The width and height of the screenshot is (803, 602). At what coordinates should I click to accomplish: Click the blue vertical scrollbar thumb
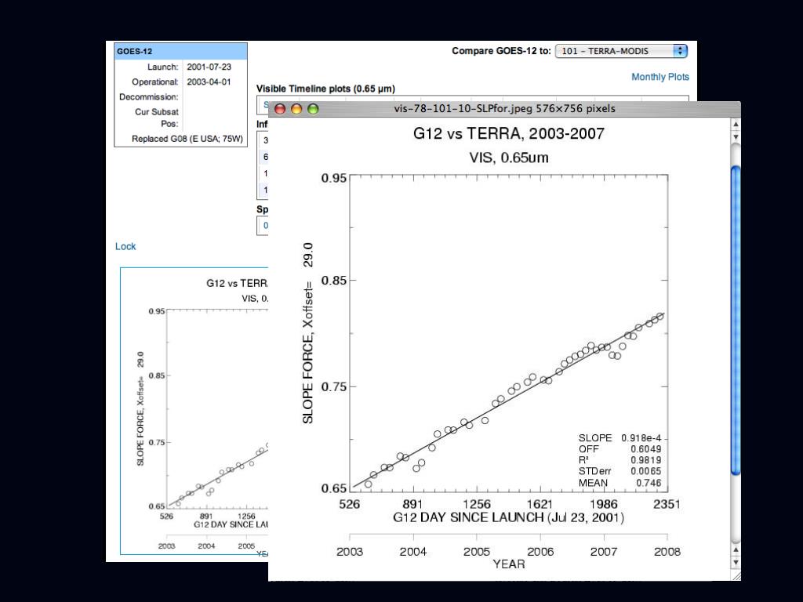coord(736,321)
